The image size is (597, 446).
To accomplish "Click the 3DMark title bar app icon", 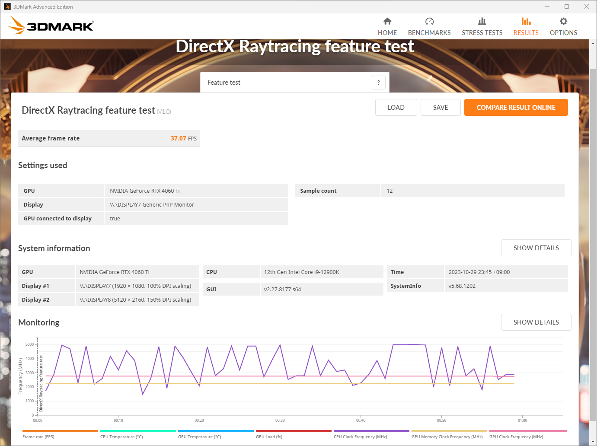I will click(x=7, y=6).
